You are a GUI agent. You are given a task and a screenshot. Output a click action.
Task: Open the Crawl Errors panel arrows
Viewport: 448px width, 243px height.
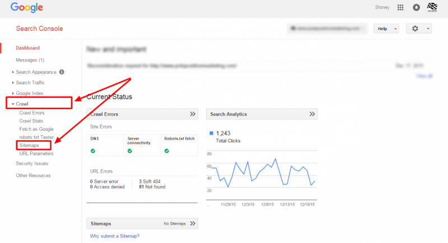(193, 114)
